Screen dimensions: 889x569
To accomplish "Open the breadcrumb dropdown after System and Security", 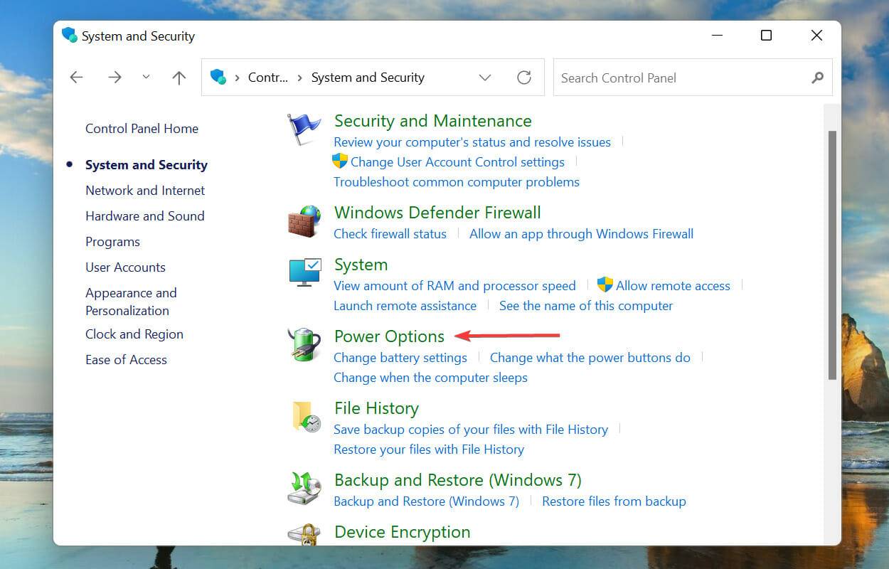I will [485, 78].
